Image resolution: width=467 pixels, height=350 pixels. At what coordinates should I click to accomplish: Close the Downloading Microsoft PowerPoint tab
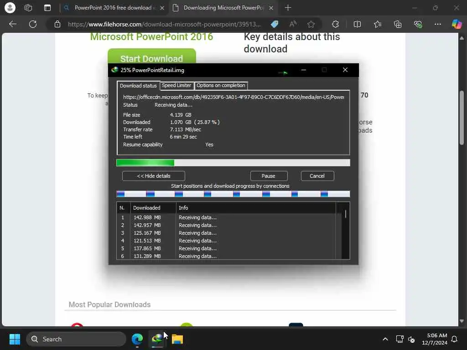[271, 8]
